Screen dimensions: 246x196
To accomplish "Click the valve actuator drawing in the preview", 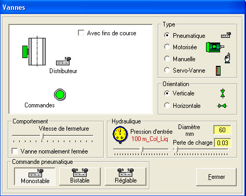I will click(x=34, y=51).
